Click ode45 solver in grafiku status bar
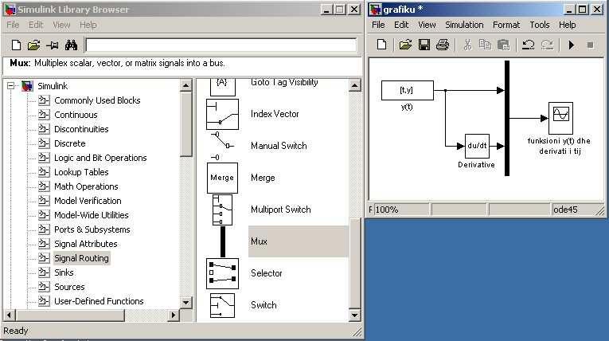609x341 pixels. 565,210
